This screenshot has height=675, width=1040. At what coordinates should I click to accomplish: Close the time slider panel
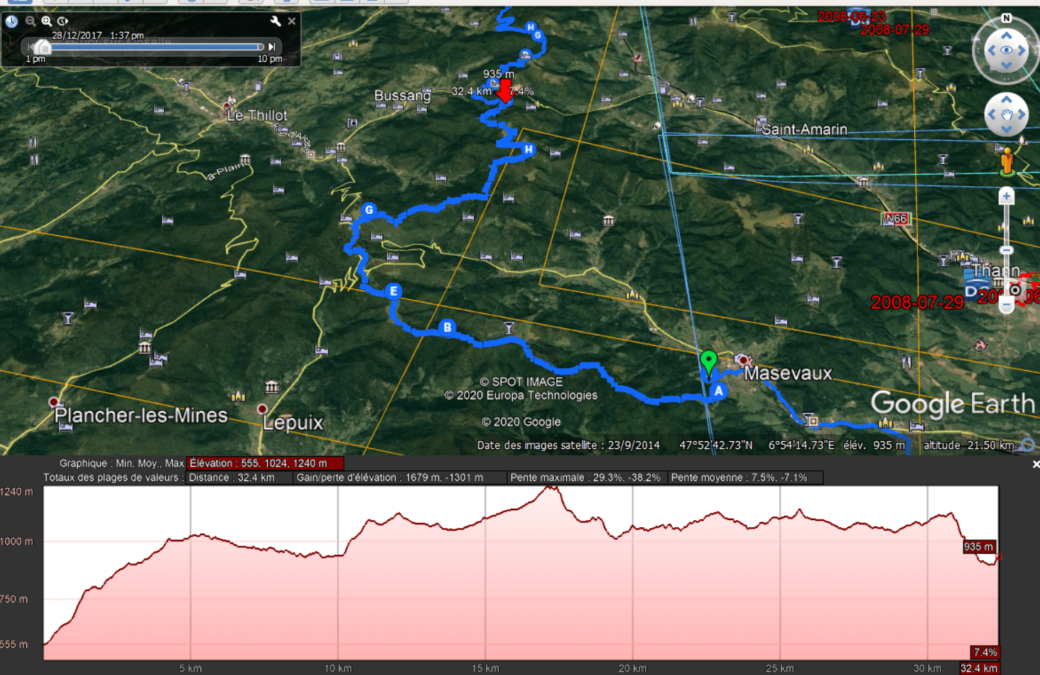coord(291,21)
